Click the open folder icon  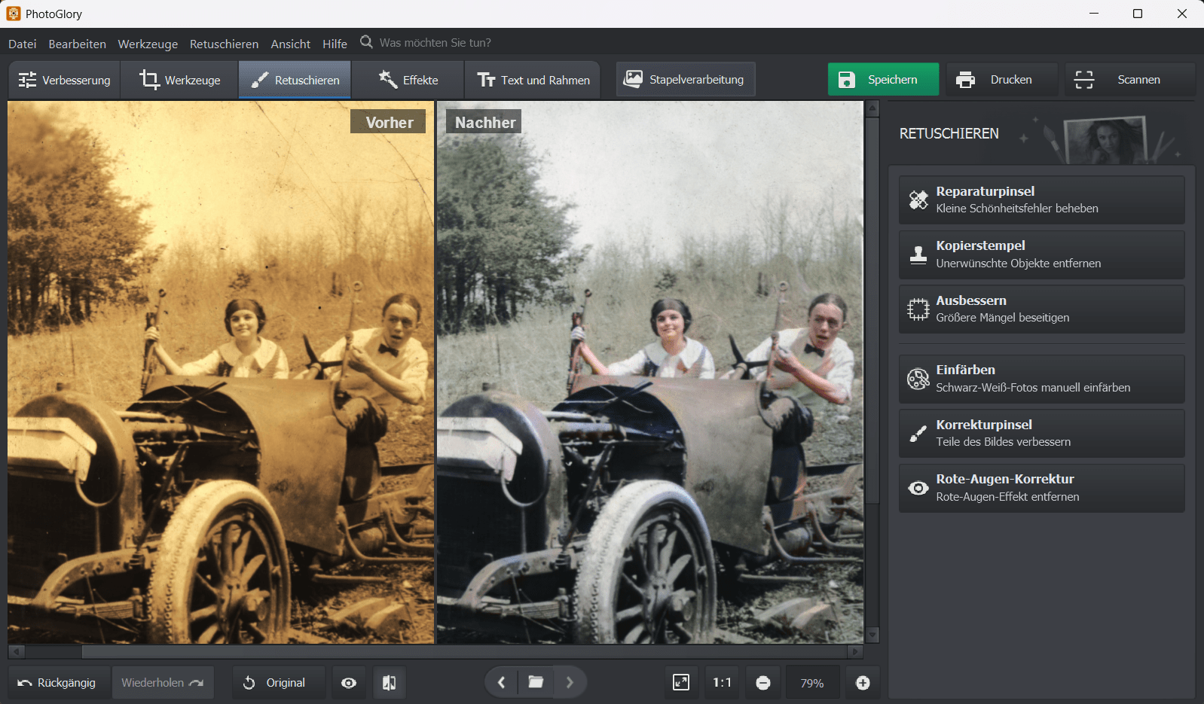tap(536, 682)
